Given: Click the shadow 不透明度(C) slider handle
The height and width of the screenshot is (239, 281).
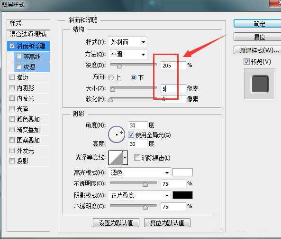Looking at the screenshot, I should [x=145, y=207].
